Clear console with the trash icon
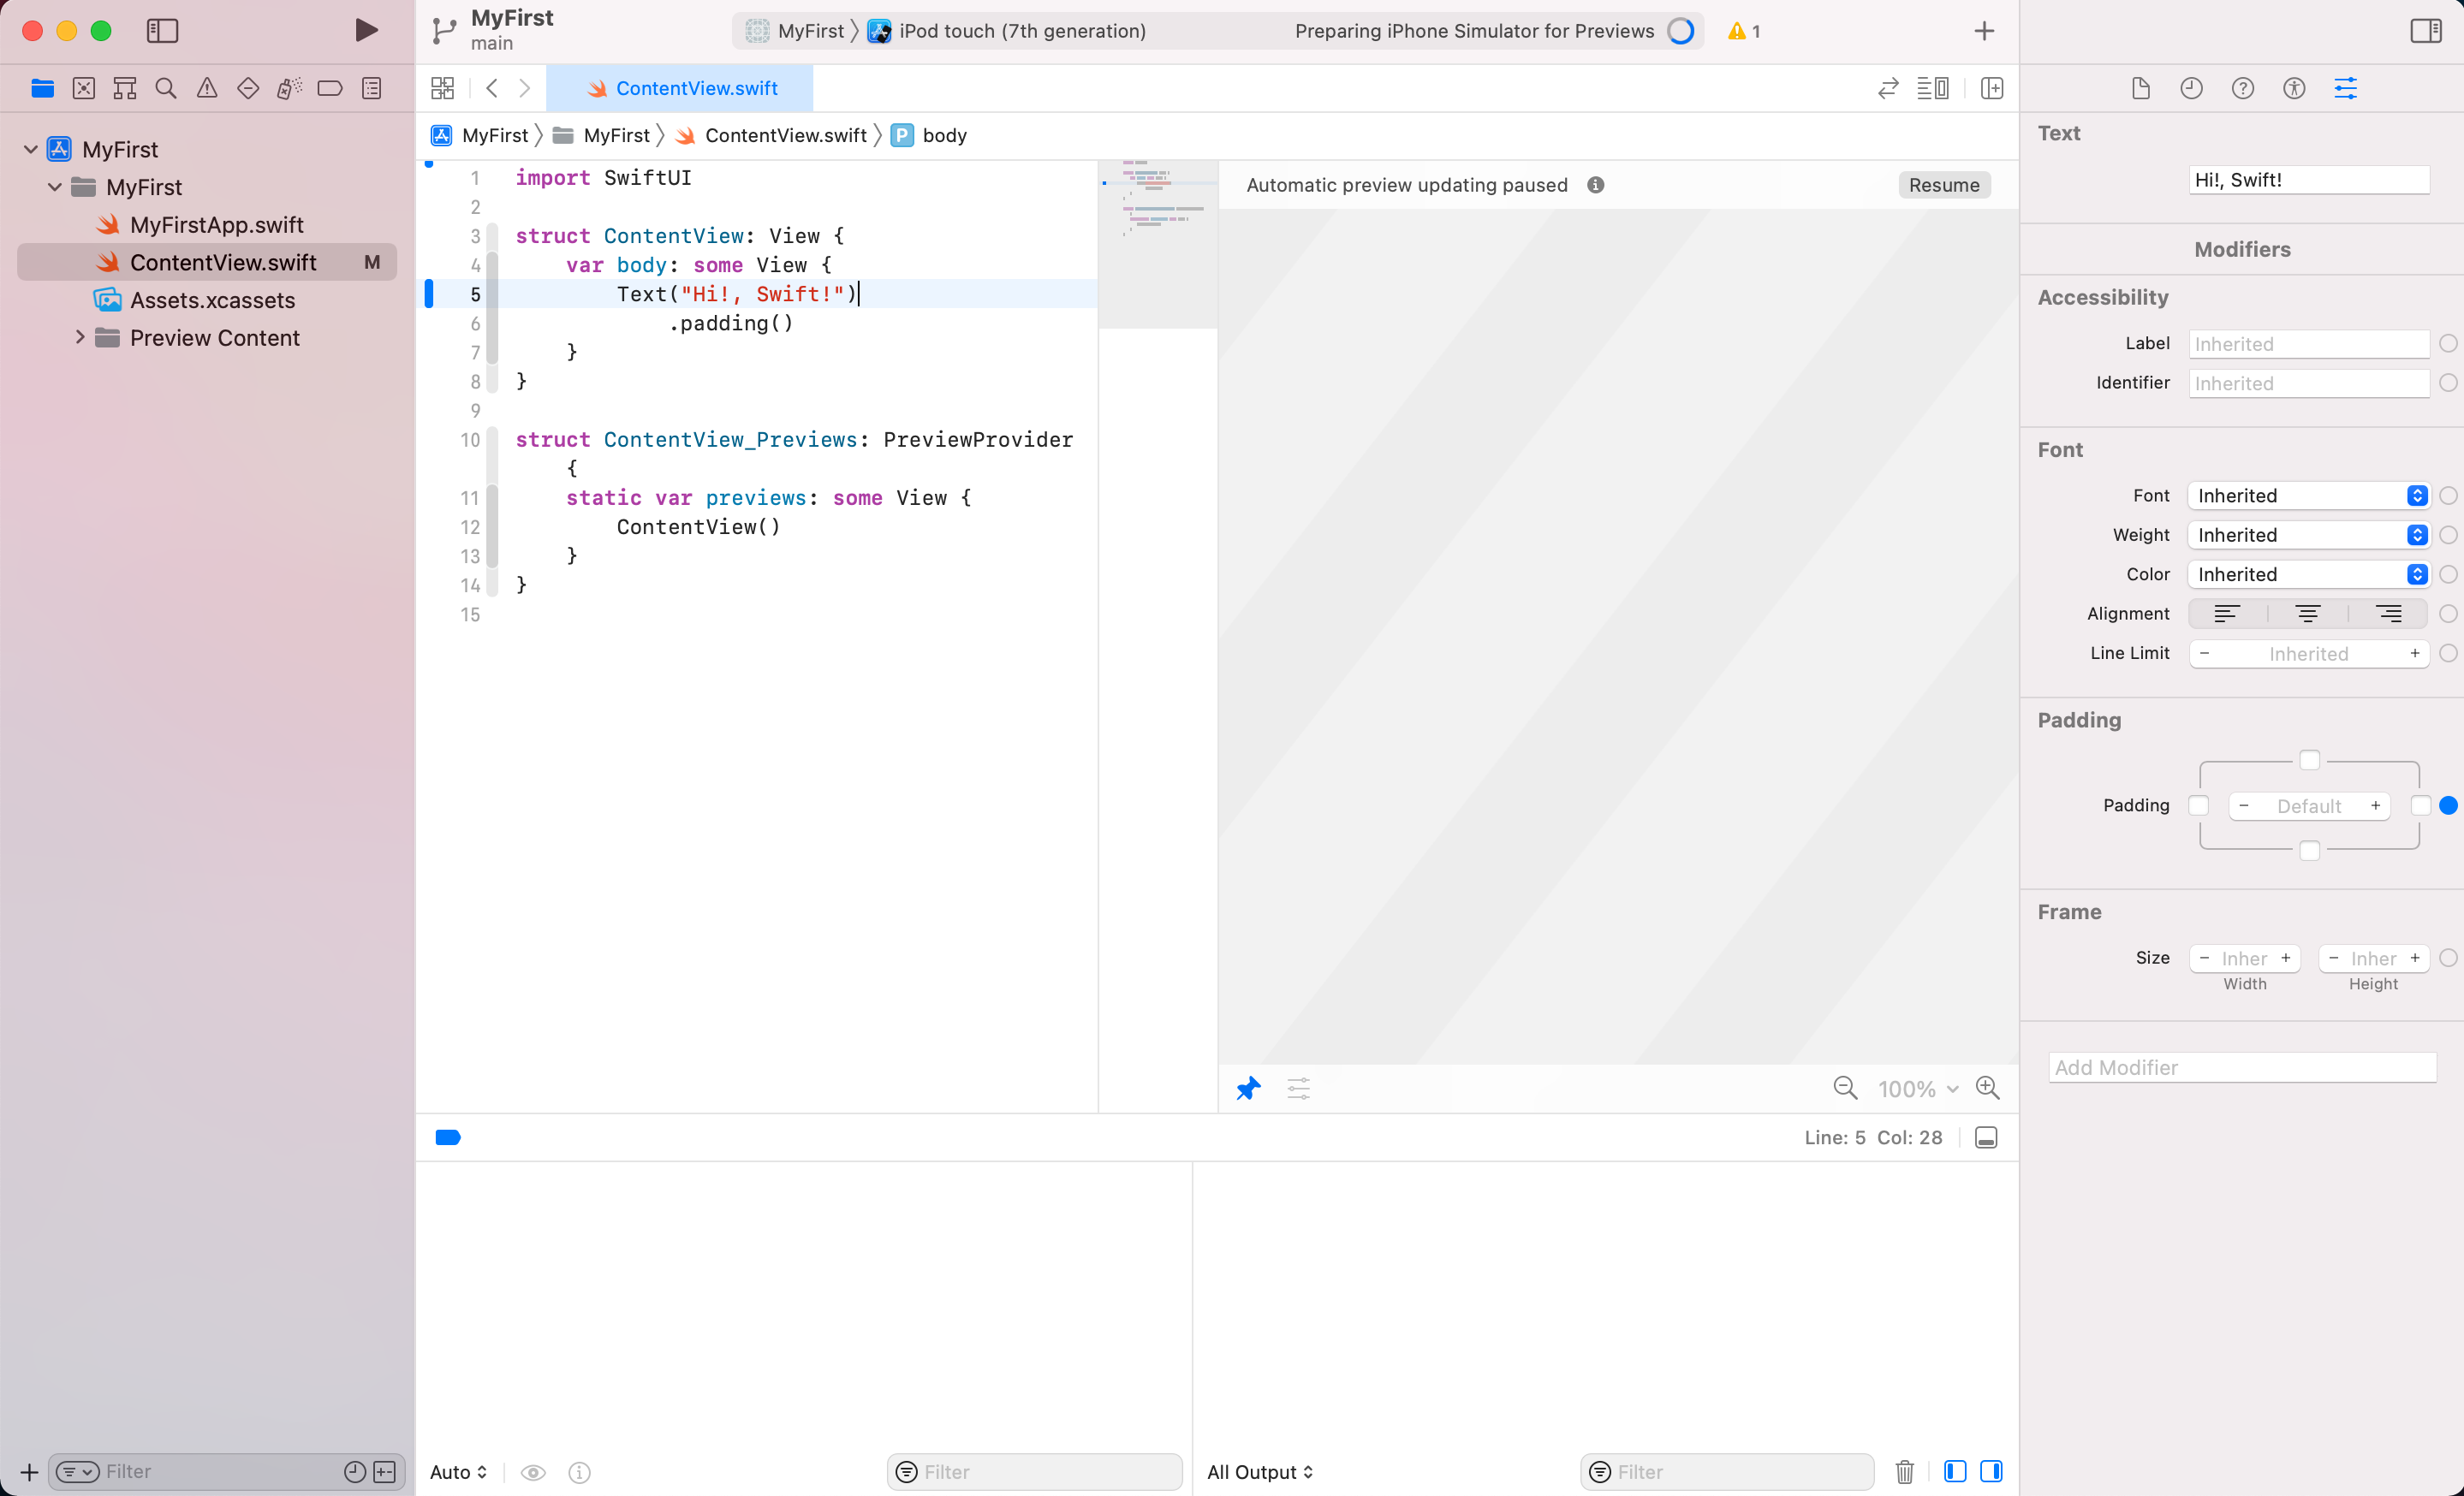This screenshot has height=1496, width=2464. (x=1904, y=1471)
